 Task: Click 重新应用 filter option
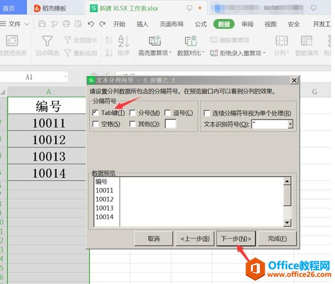tap(81, 53)
